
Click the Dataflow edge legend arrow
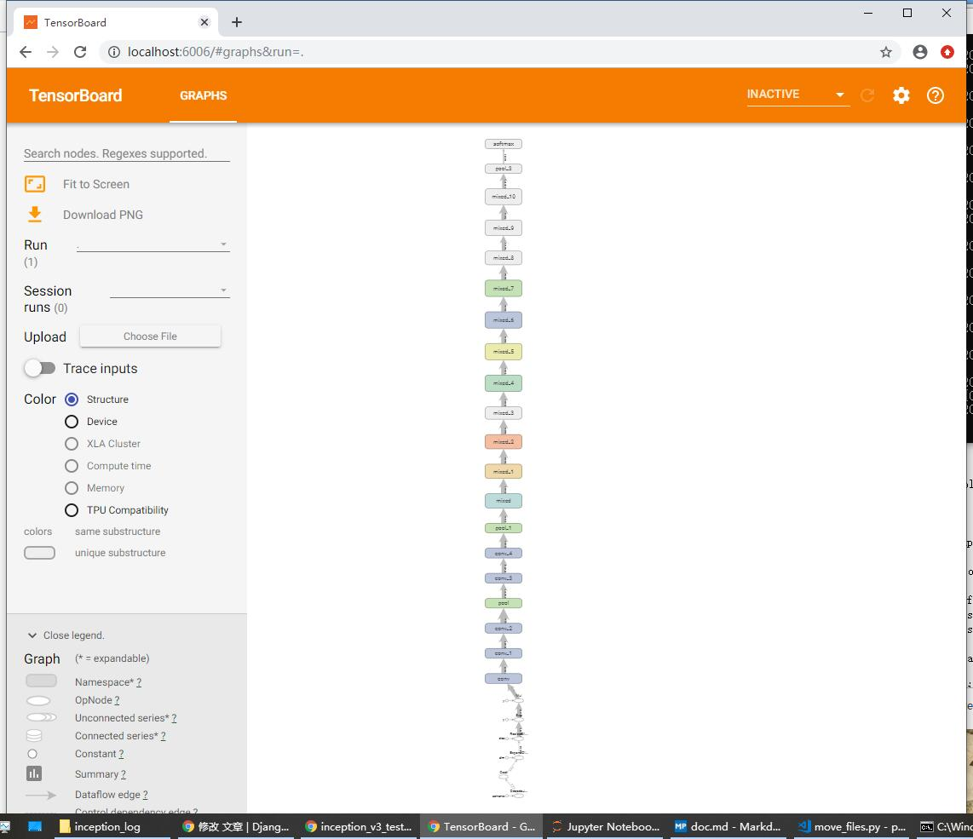41,795
